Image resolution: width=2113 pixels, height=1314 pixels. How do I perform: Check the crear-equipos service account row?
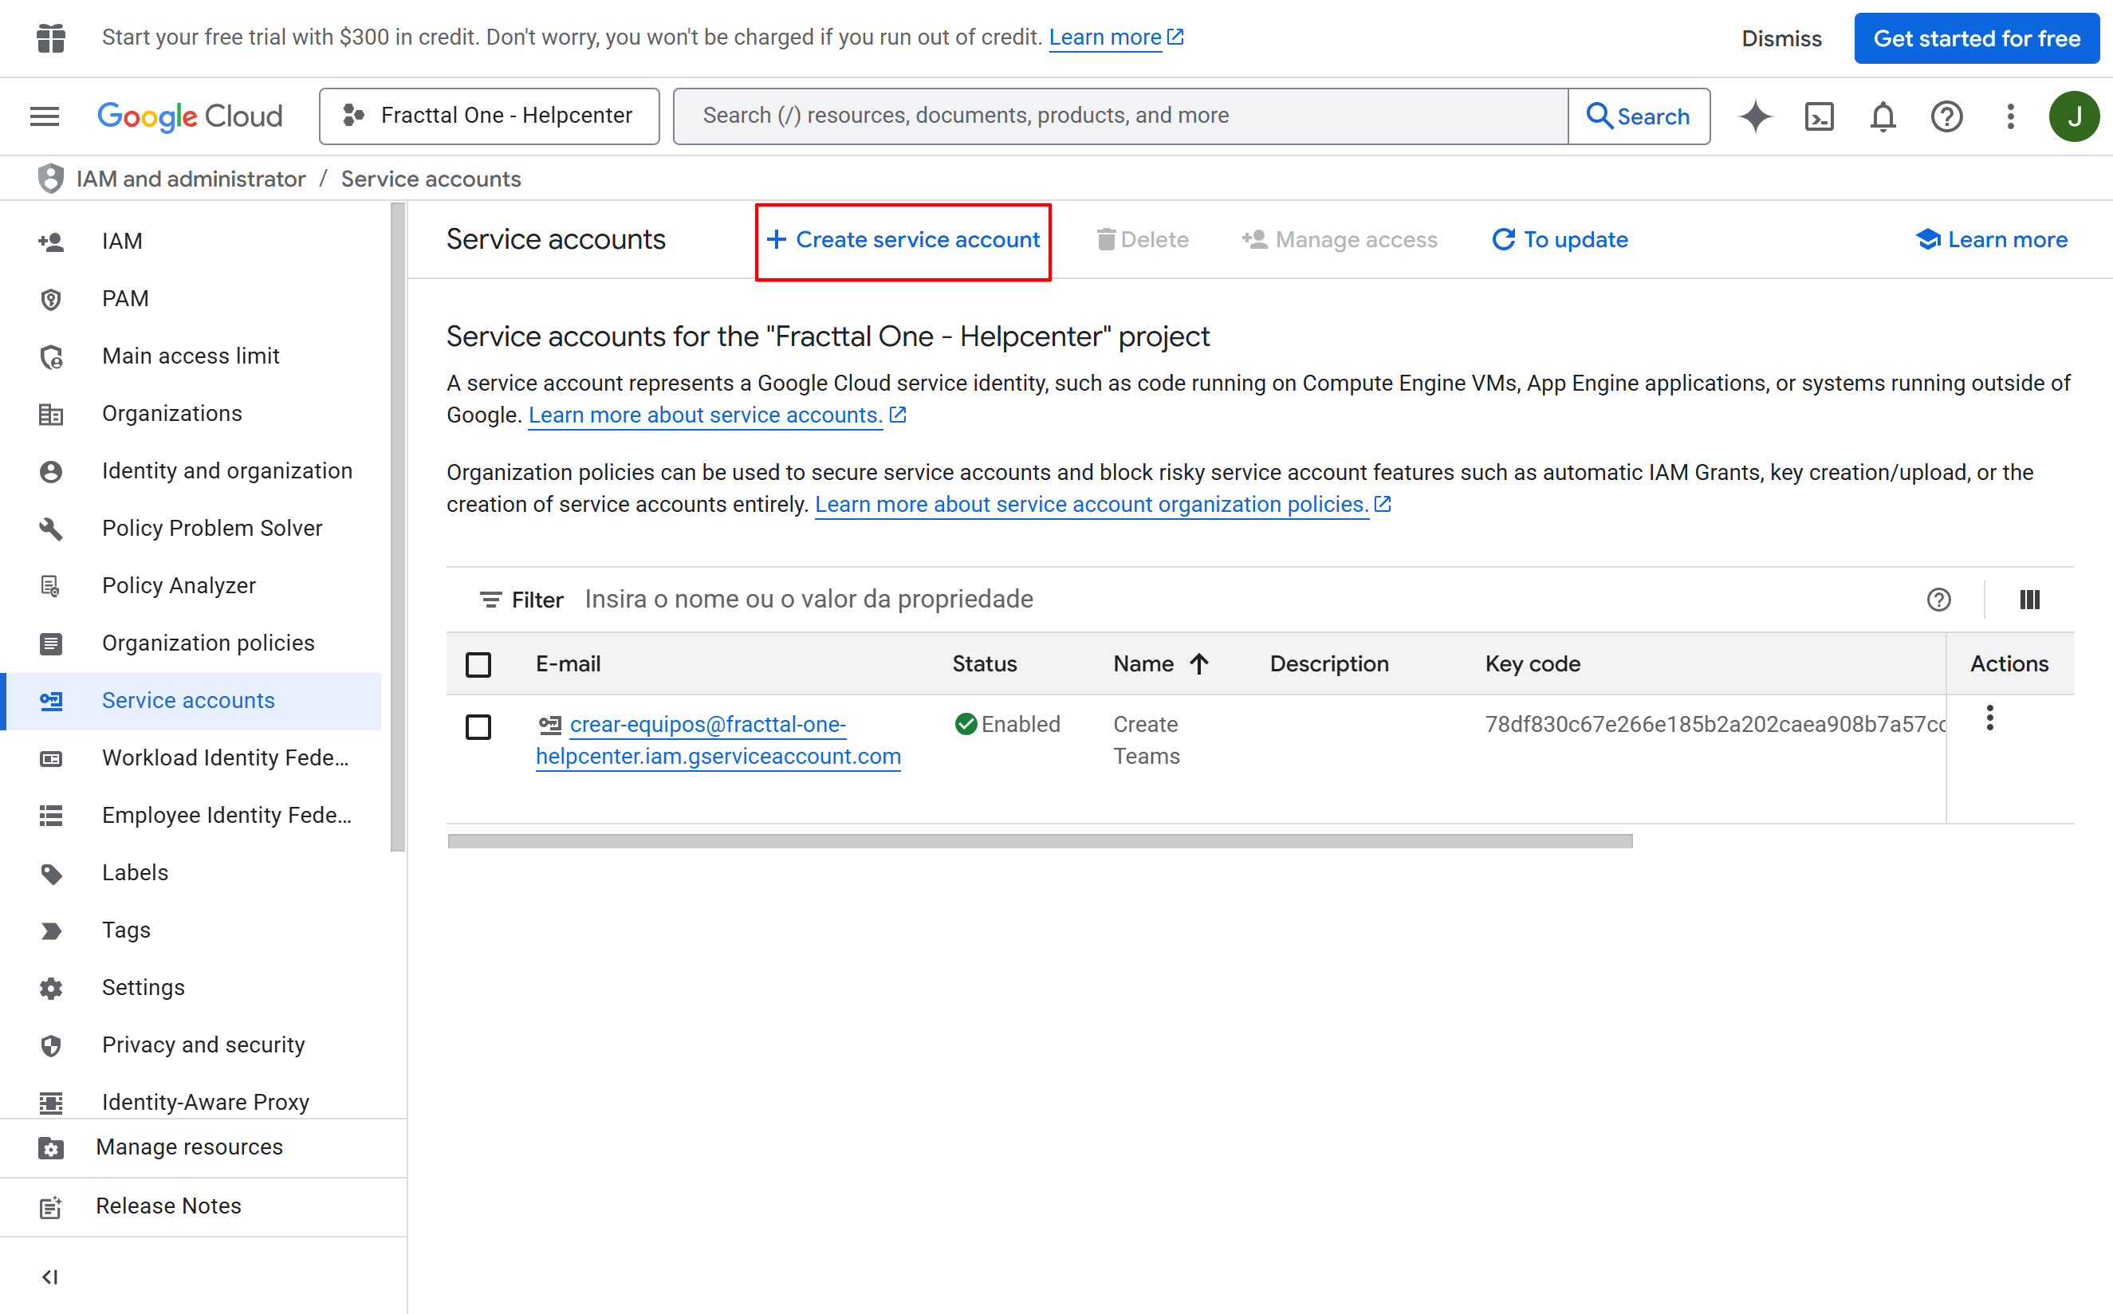478,726
